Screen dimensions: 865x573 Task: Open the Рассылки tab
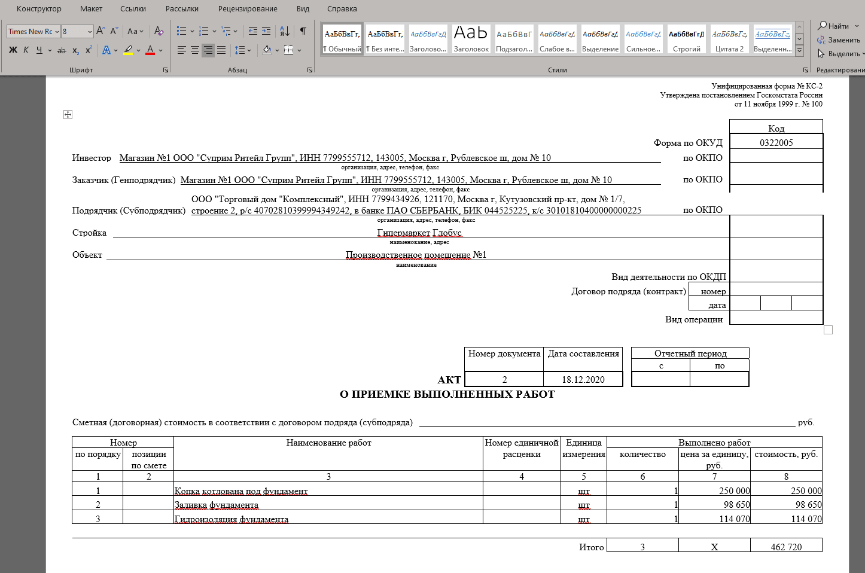click(x=182, y=9)
